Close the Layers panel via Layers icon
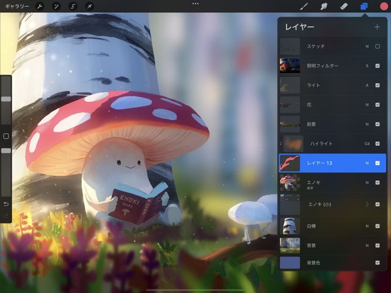 point(364,6)
